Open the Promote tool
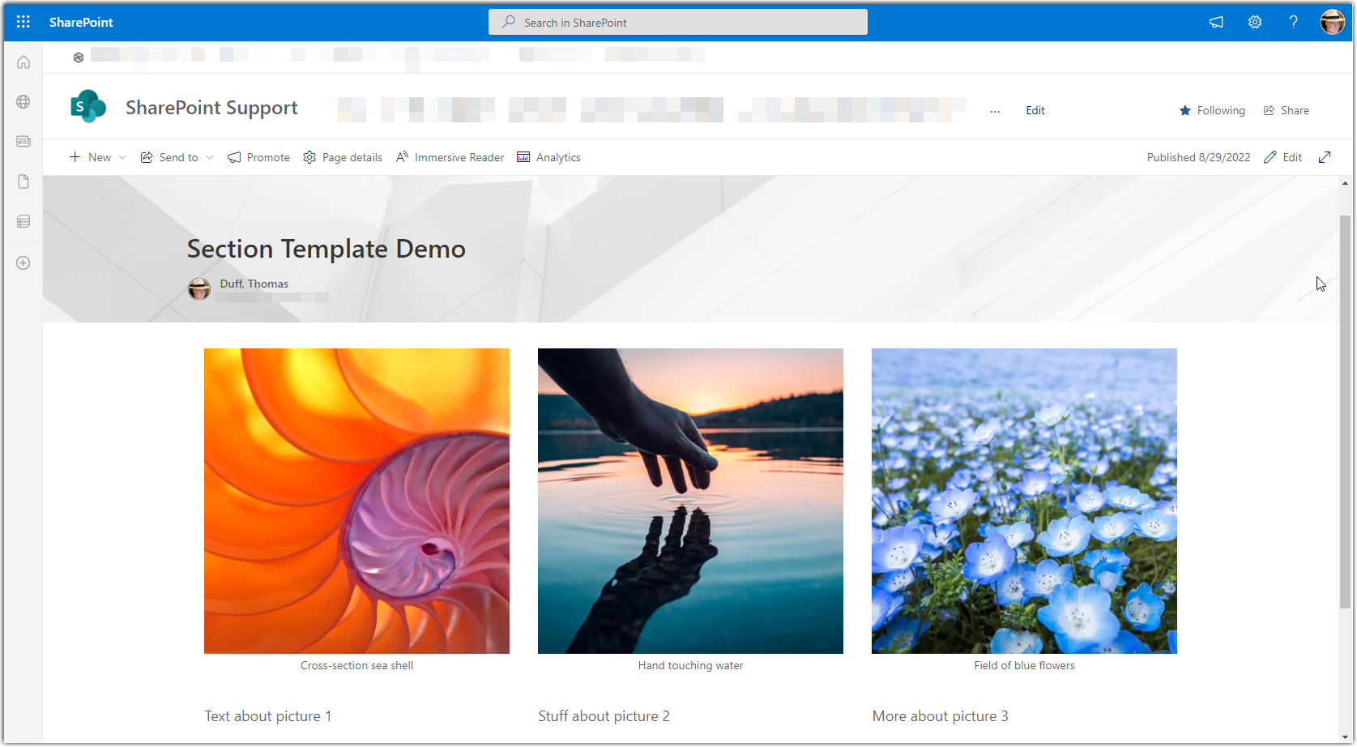This screenshot has width=1357, height=747. pyautogui.click(x=258, y=156)
